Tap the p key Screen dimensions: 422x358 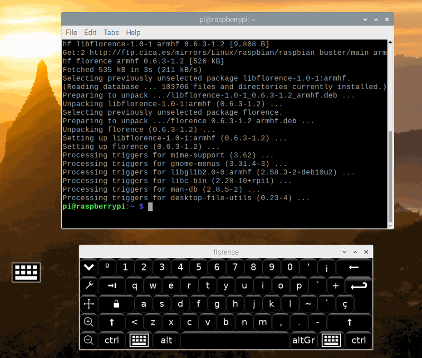click(x=299, y=285)
